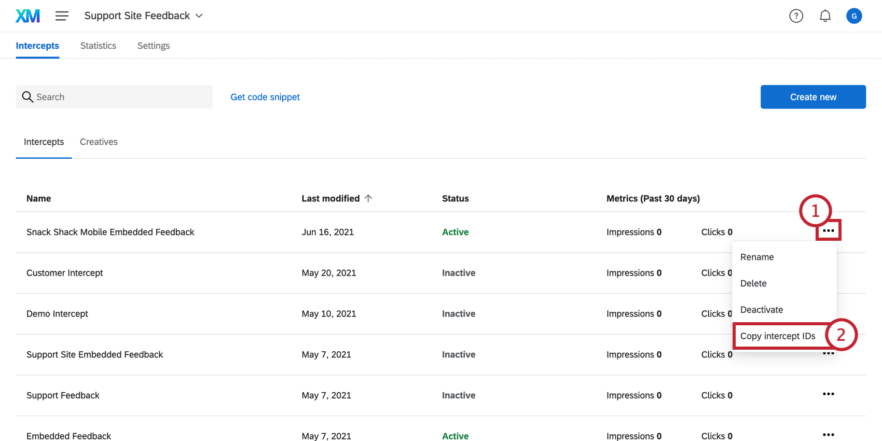Image resolution: width=882 pixels, height=441 pixels.
Task: Switch to the Statistics tab
Action: pyautogui.click(x=98, y=46)
